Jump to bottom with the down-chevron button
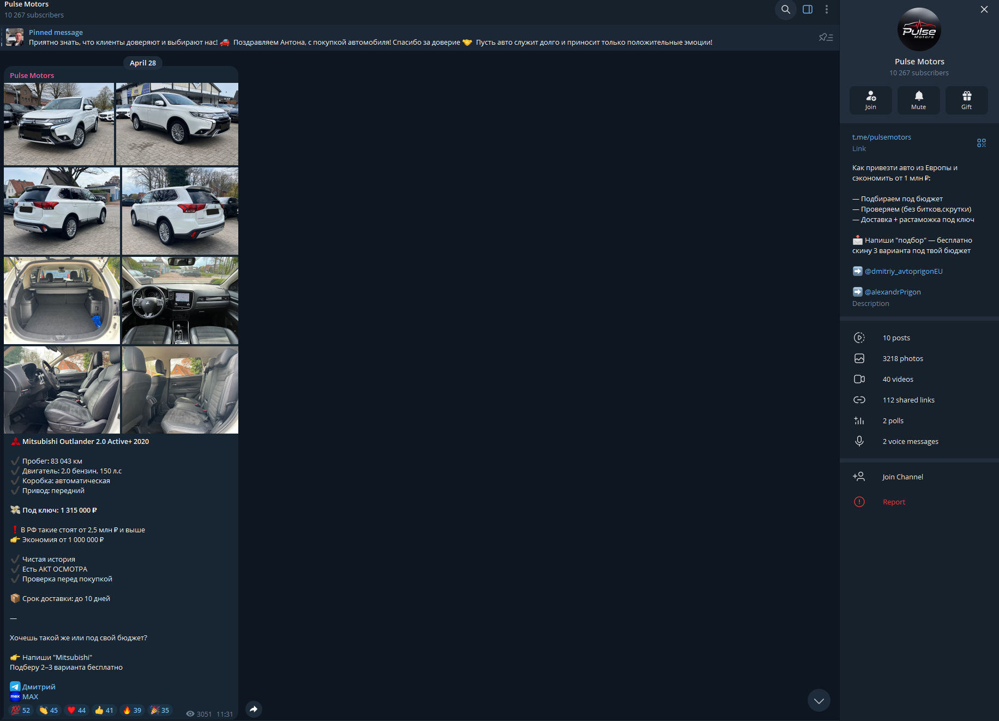The image size is (999, 721). point(819,701)
